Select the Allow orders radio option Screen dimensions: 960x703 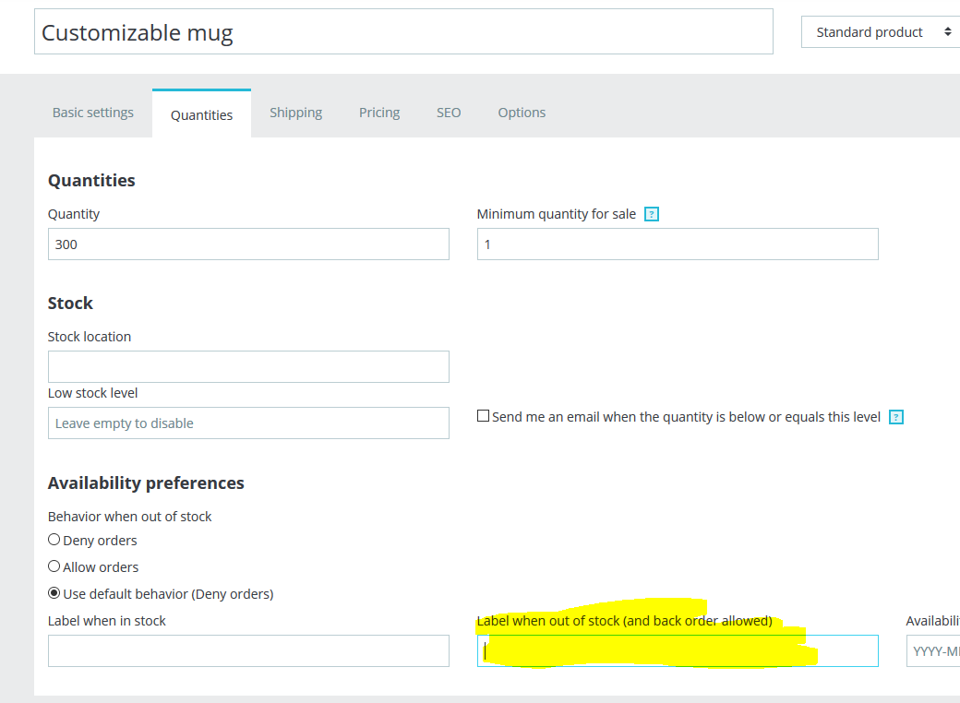coord(54,566)
